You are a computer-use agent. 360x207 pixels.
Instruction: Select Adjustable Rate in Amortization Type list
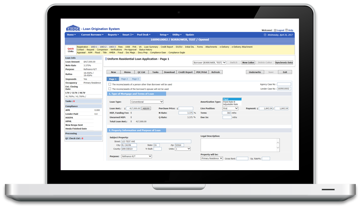pos(231,104)
